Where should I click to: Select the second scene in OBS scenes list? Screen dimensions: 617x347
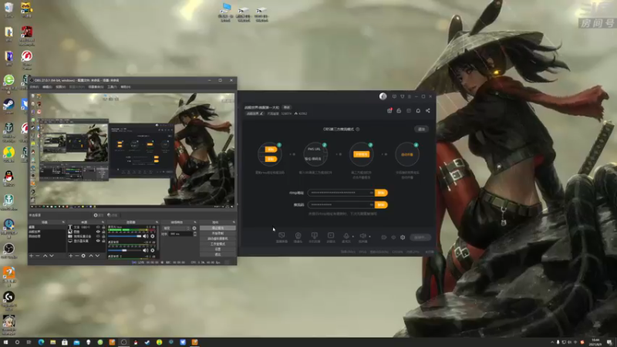pos(47,232)
